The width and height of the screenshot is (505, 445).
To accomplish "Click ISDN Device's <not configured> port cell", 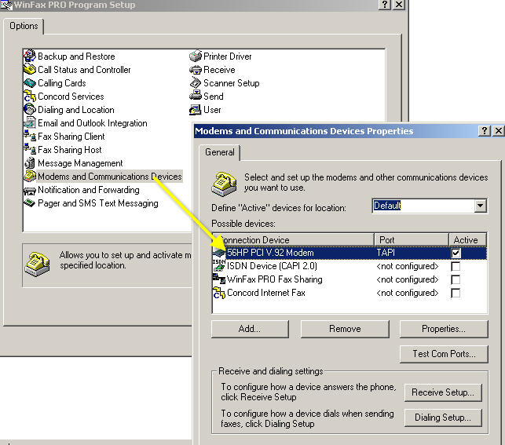I will tap(408, 266).
